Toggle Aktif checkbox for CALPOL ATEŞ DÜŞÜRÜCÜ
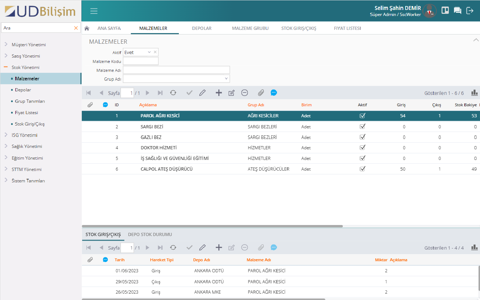The height and width of the screenshot is (300, 480). (362, 169)
